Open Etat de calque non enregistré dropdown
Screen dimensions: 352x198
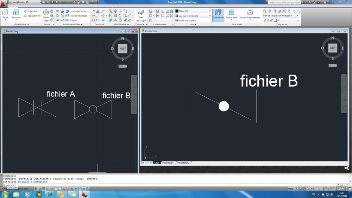[x=281, y=16]
